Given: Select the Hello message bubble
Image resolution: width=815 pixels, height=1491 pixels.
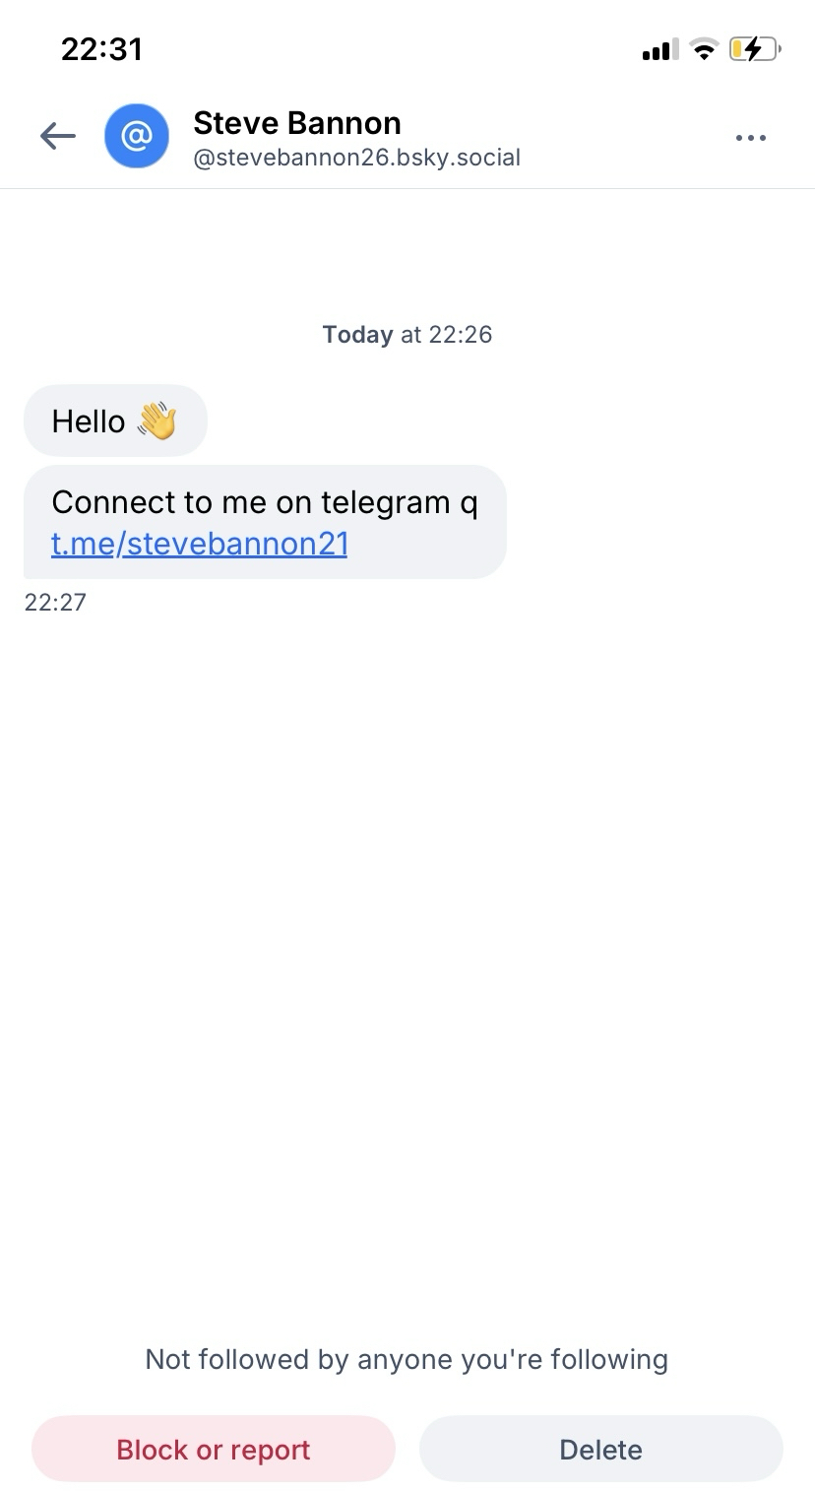Looking at the screenshot, I should click(89, 421).
